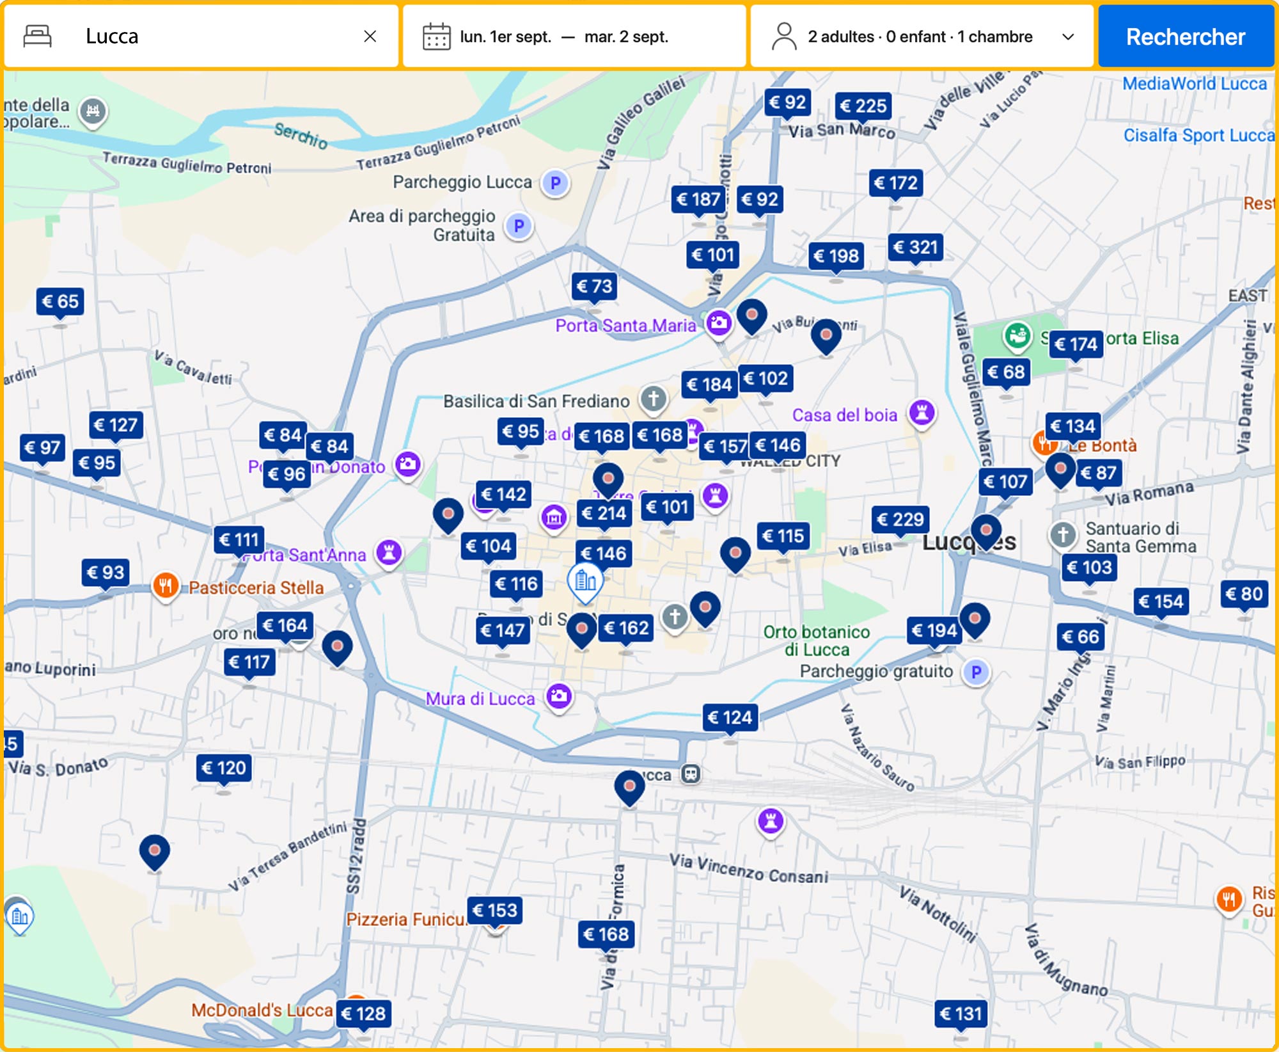Select the €214 price pin on the map
The height and width of the screenshot is (1052, 1279).
click(x=606, y=512)
